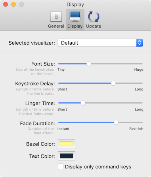Close the Display preferences window
Screen dimensions: 151x177
(x=6, y=4)
